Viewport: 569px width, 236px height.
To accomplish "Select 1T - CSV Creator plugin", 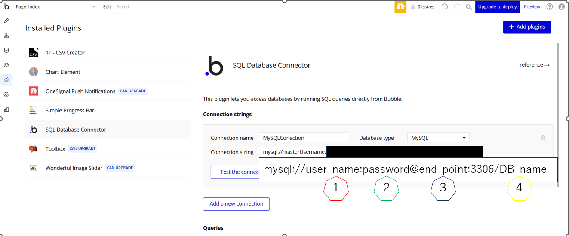I will coord(108,53).
